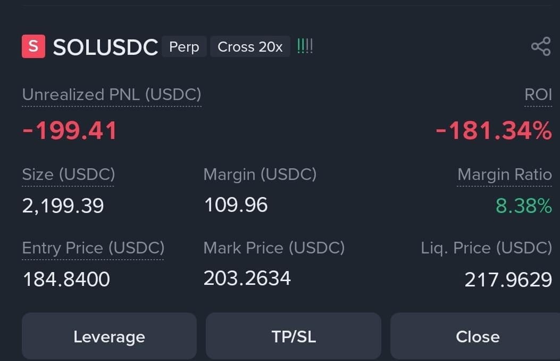Tap the -181.34% ROI value
The width and height of the screenshot is (560, 361).
point(494,130)
